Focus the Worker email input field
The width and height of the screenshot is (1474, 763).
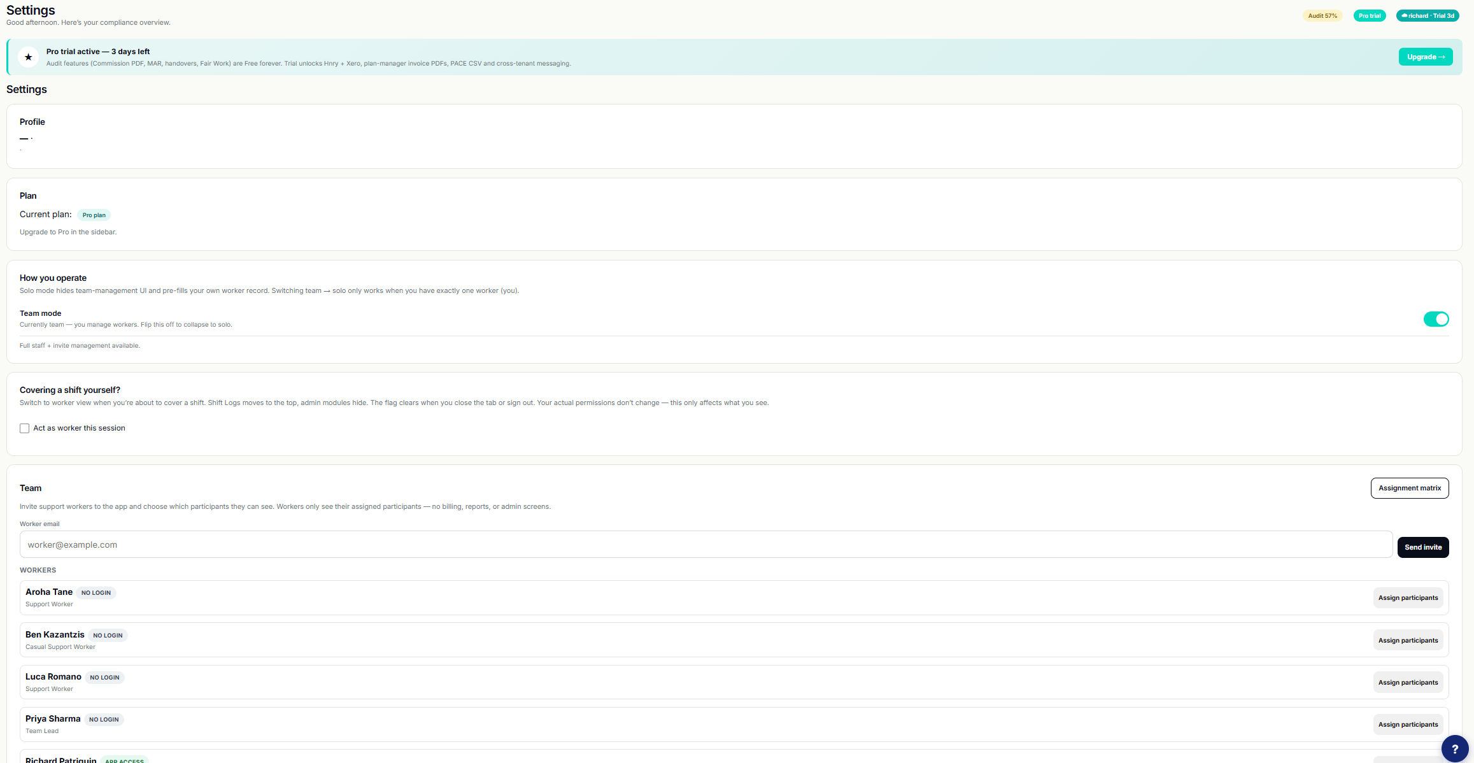click(x=705, y=545)
